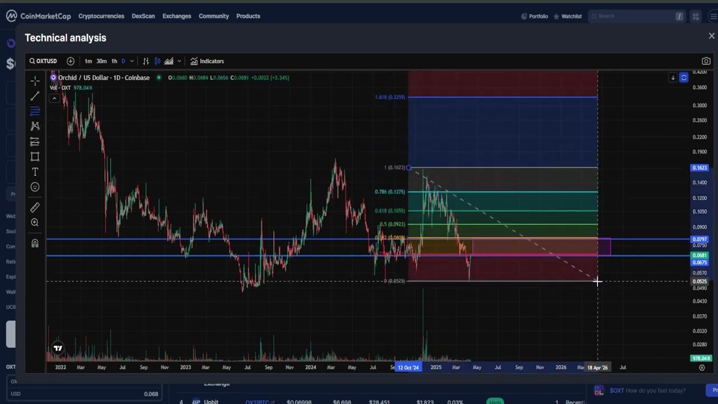718x404 pixels.
Task: Open the Indicators menu
Action: (207, 61)
